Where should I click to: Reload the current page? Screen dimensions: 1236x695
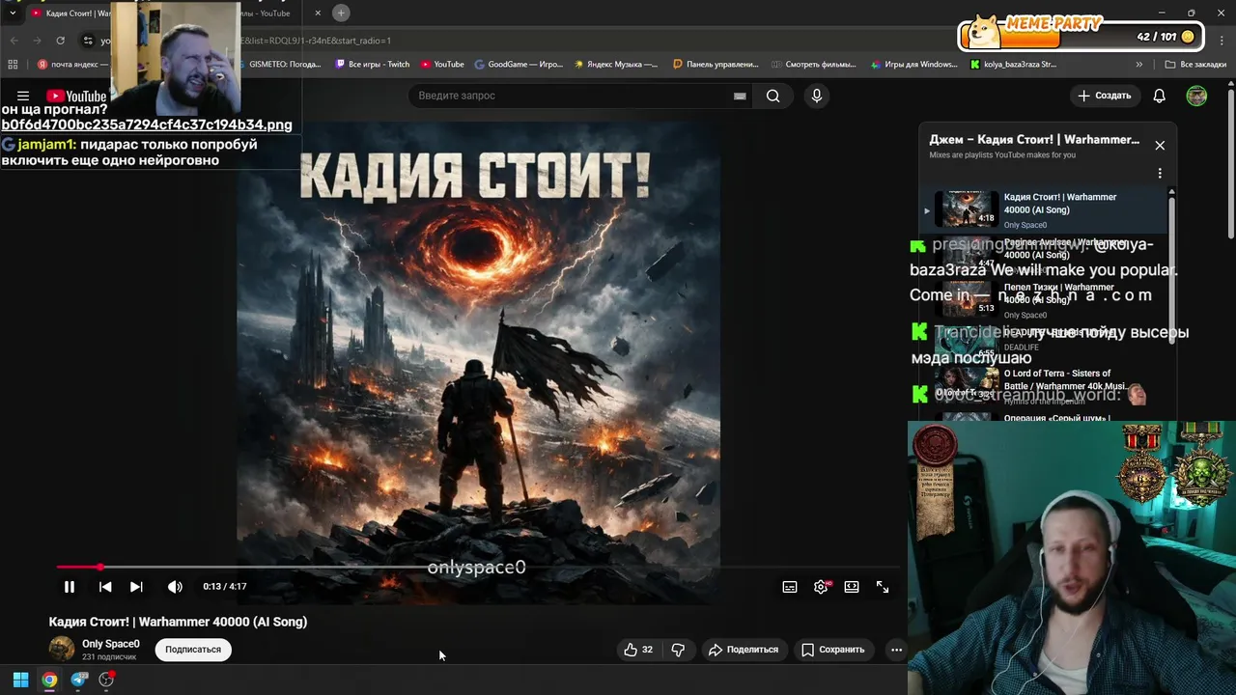[60, 41]
